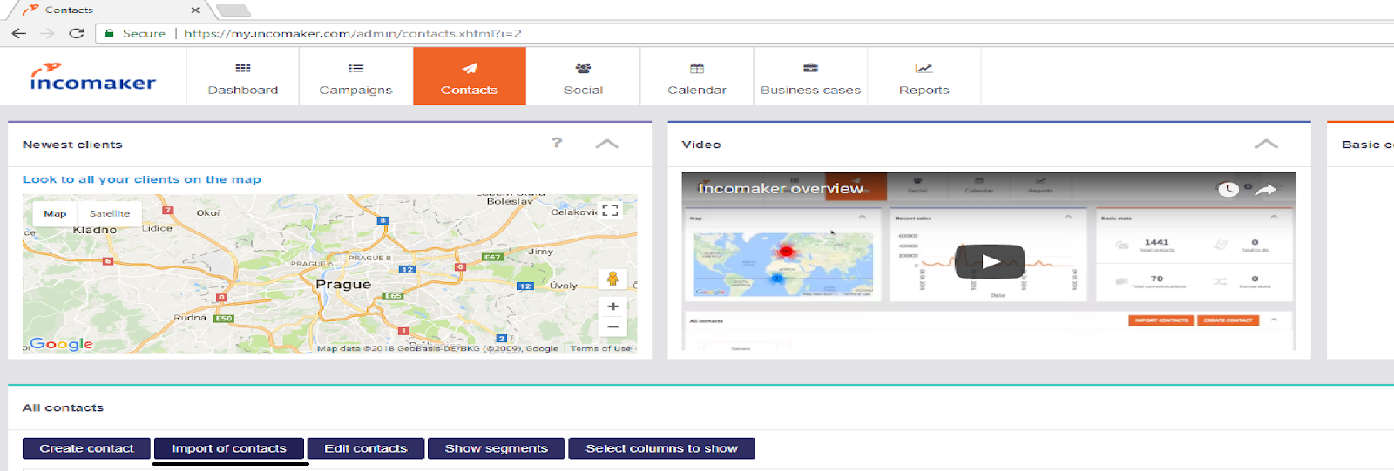Toggle fullscreen map view
Viewport: 1394px width, 471px height.
(610, 210)
